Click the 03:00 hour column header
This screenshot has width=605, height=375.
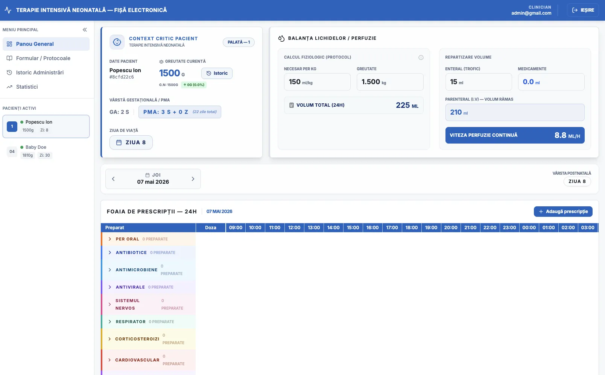click(588, 228)
